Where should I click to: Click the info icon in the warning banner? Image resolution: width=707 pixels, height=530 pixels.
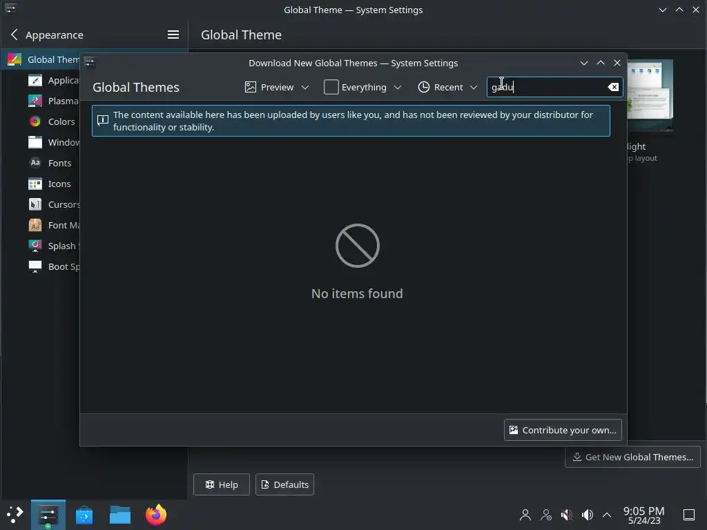[103, 120]
